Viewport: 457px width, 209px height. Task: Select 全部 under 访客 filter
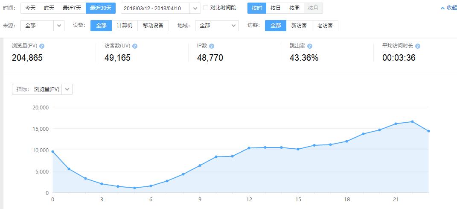[275, 26]
